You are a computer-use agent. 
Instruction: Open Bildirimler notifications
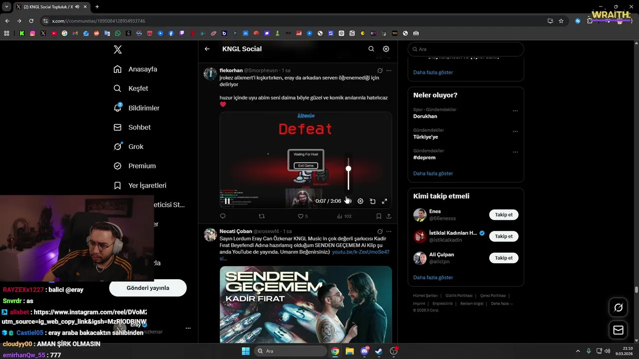pos(137,108)
